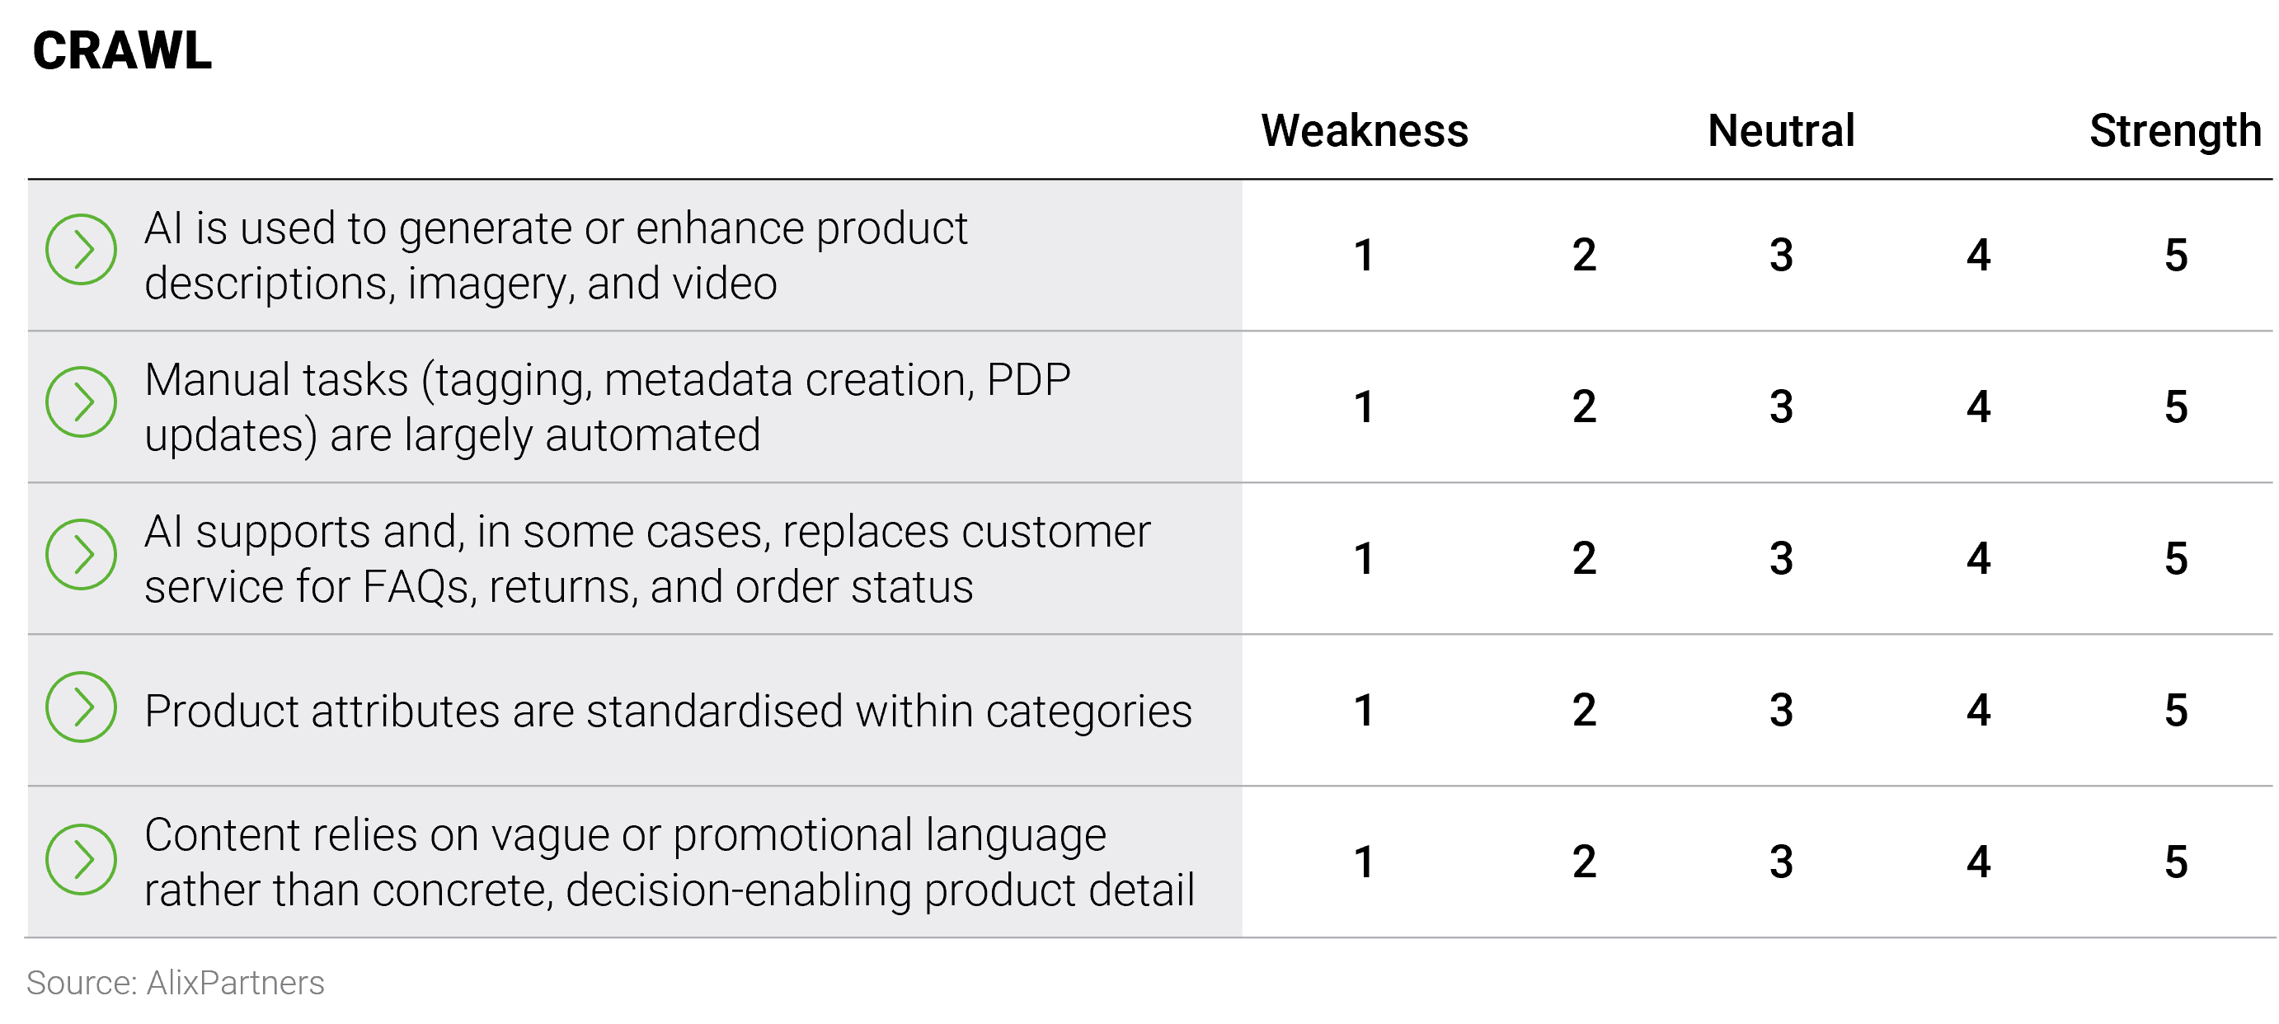
Task: Click the green arrow icon beside Manual tasks row
Action: coord(82,402)
